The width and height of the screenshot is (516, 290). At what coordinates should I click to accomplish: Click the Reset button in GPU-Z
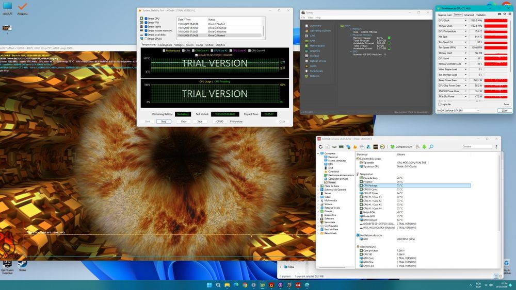click(506, 104)
